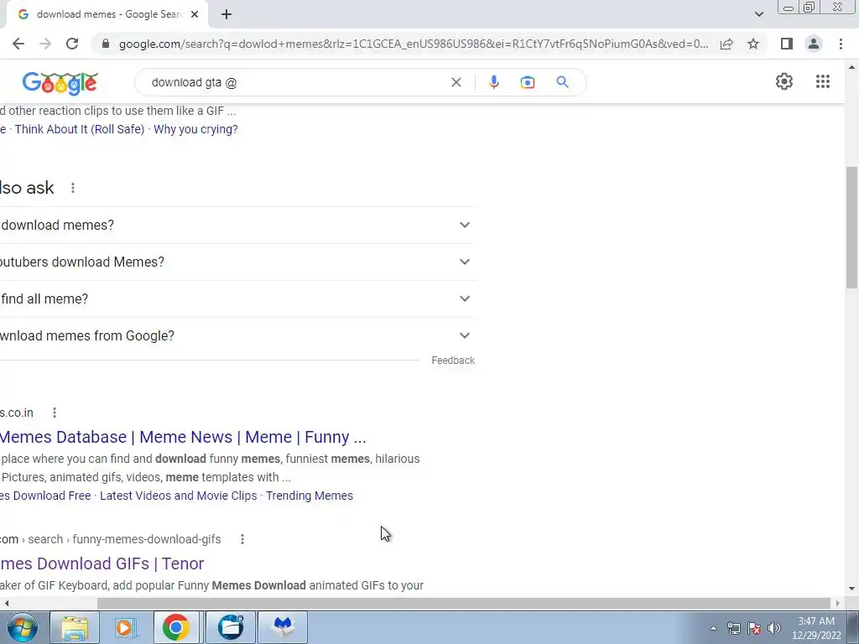Share this page icon
This screenshot has width=859, height=644.
click(x=726, y=44)
